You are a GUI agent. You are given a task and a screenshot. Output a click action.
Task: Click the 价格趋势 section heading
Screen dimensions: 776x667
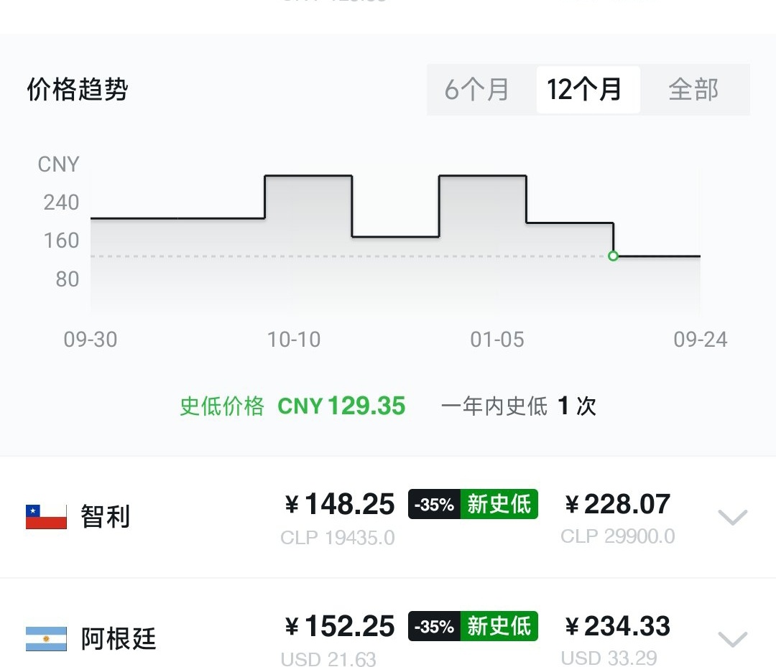pyautogui.click(x=77, y=90)
